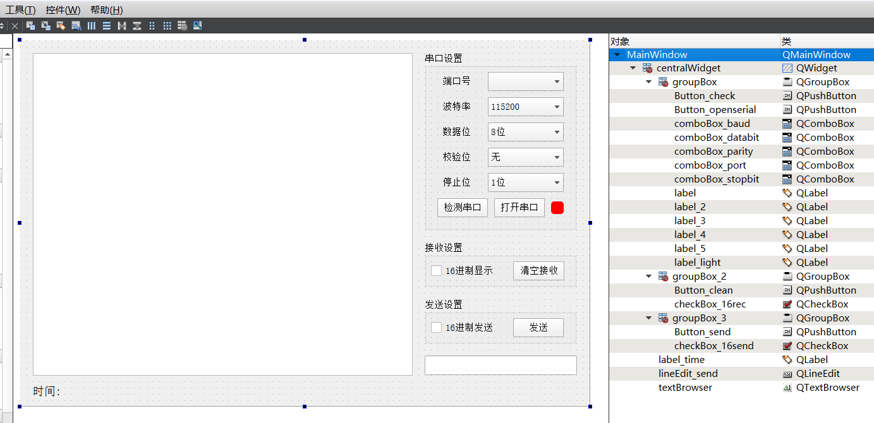Click the X close-document icon in toolbar
Image resolution: width=874 pixels, height=423 pixels.
tap(15, 26)
